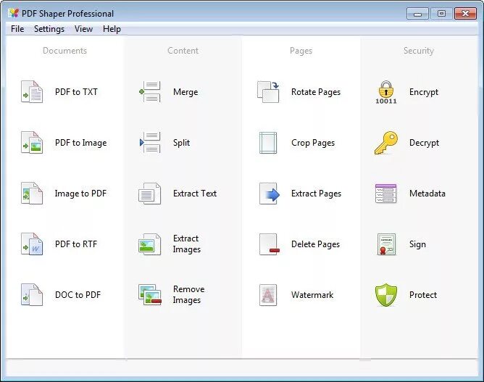Image resolution: width=484 pixels, height=382 pixels.
Task: Click the PDF to Image converter icon
Action: [x=32, y=142]
